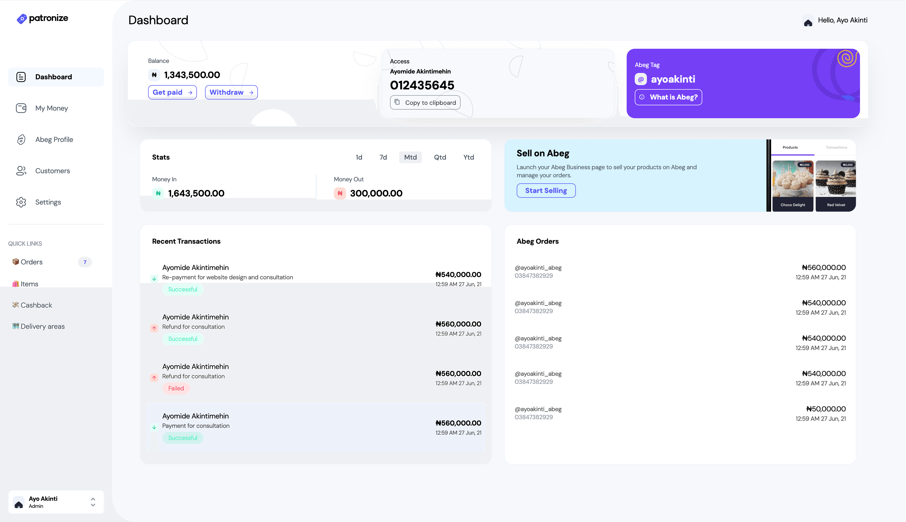Click the Naira icon beside Balance amount
Viewport: 906px width, 522px height.
(x=154, y=75)
